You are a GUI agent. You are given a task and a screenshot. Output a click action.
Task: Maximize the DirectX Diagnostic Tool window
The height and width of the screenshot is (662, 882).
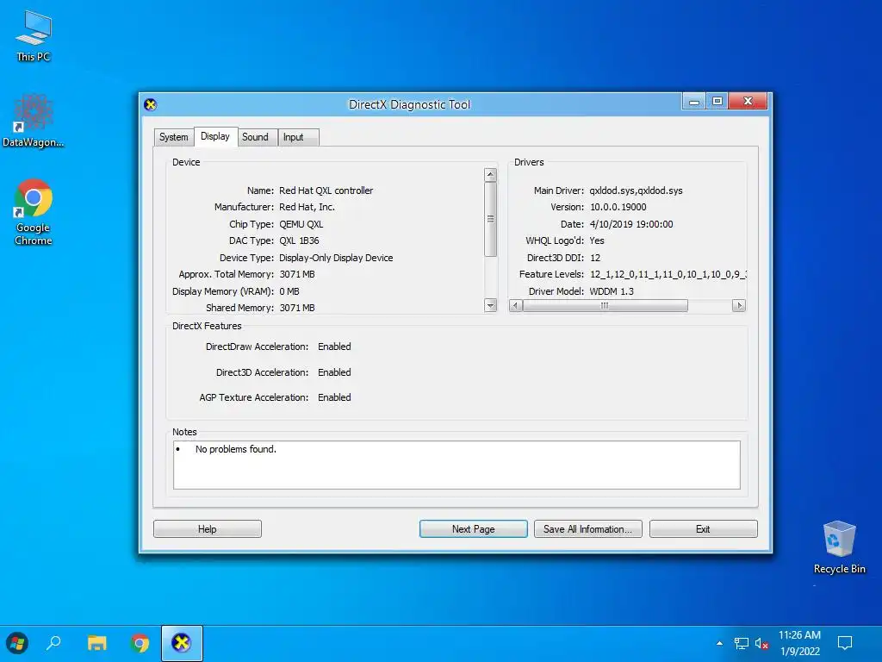(x=717, y=102)
